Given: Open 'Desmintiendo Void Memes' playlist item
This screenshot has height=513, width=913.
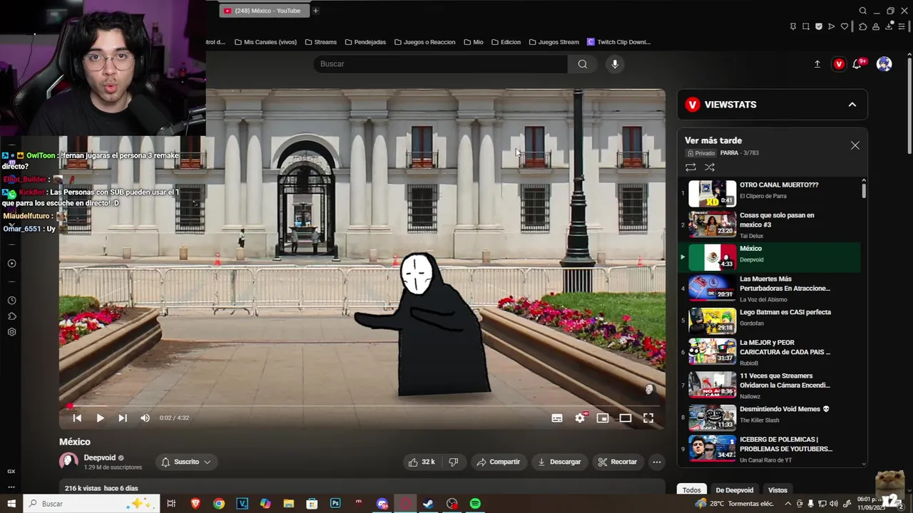Looking at the screenshot, I should tap(770, 418).
